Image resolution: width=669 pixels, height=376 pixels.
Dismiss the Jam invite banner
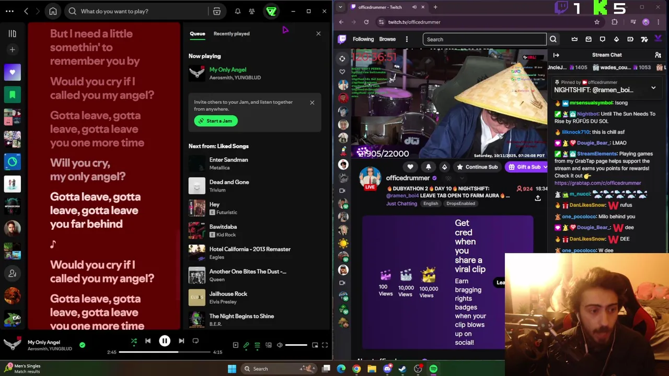312,102
